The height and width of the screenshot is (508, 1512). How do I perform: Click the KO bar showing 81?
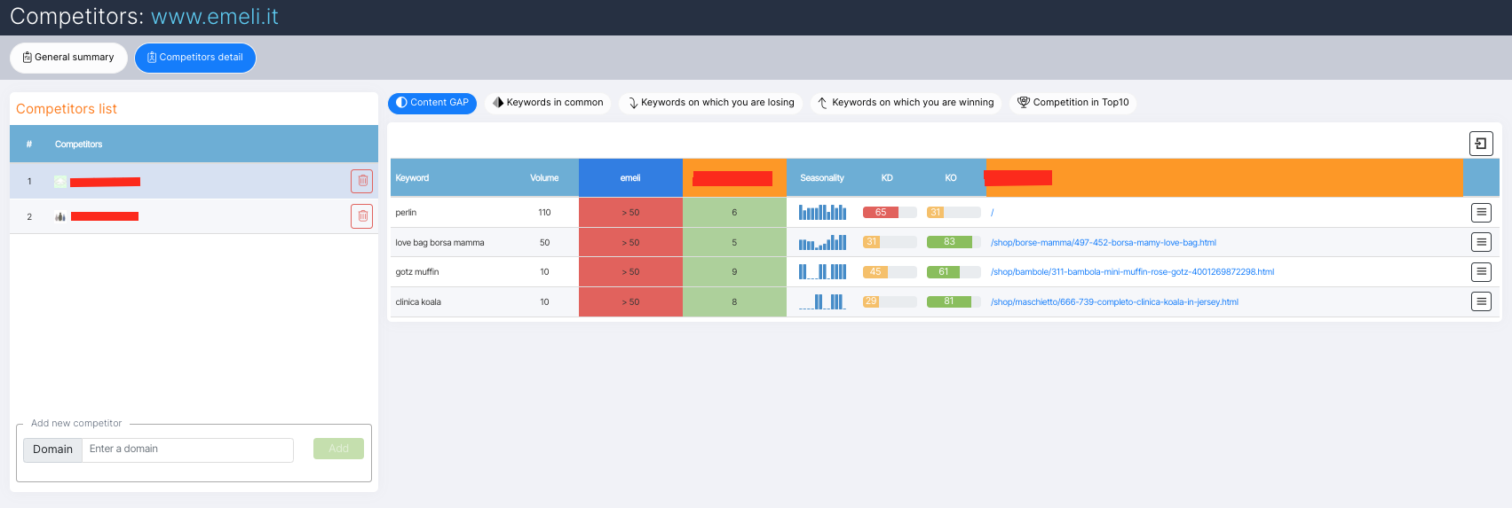tap(954, 301)
